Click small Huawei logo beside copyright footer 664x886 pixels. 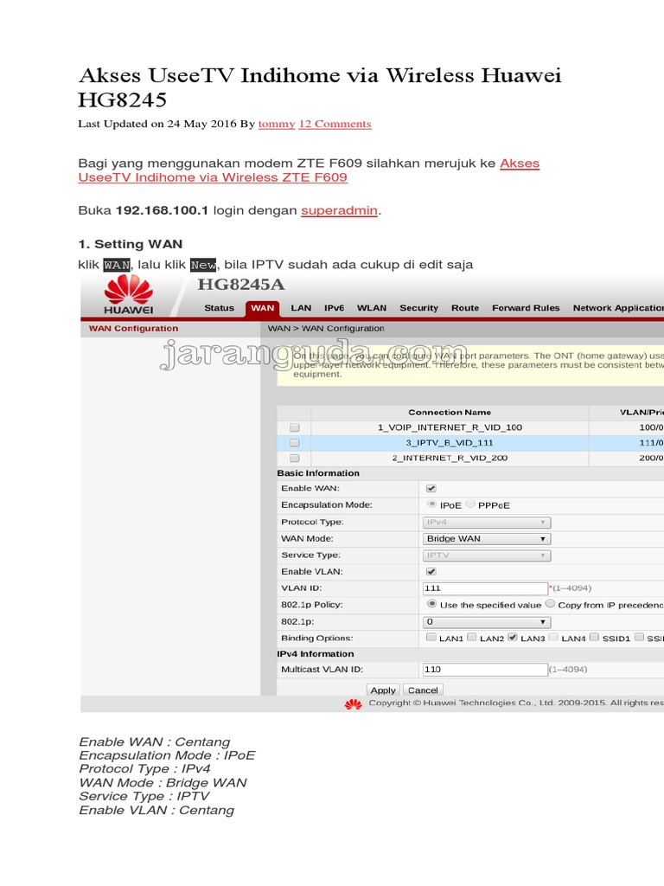click(x=354, y=703)
